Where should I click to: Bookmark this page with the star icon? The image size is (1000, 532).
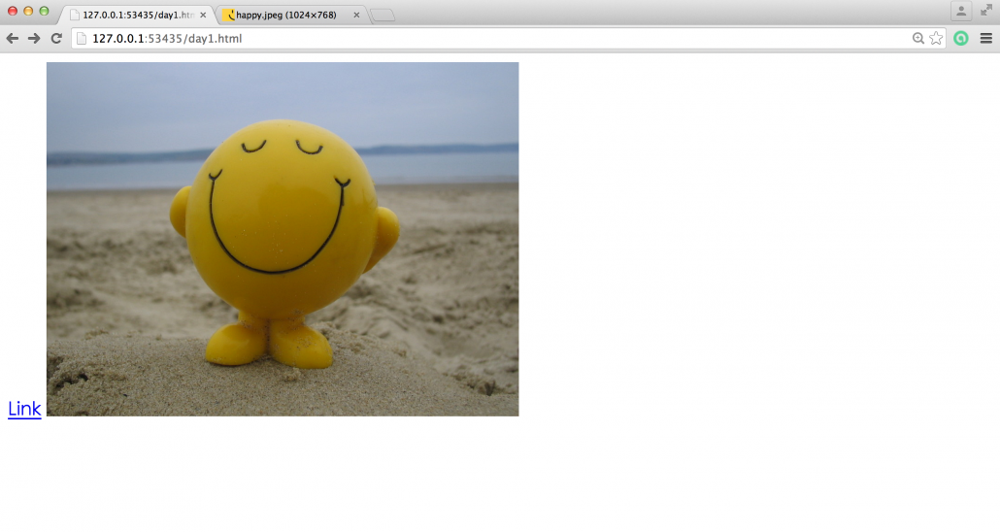[936, 39]
